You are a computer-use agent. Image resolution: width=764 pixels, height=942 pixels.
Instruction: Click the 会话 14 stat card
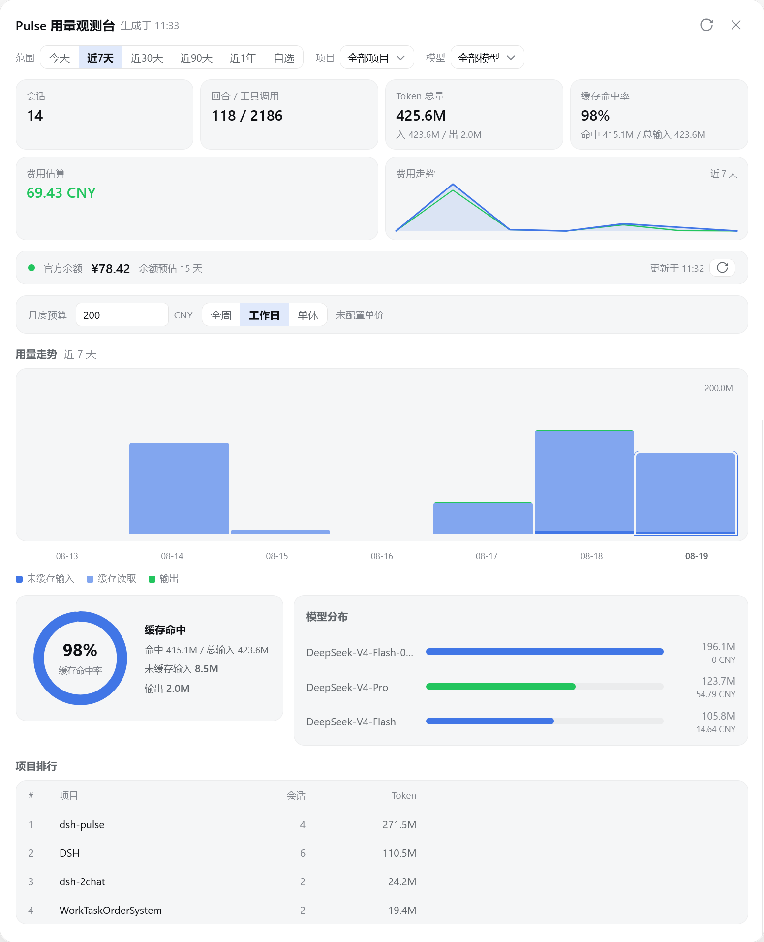coord(104,114)
